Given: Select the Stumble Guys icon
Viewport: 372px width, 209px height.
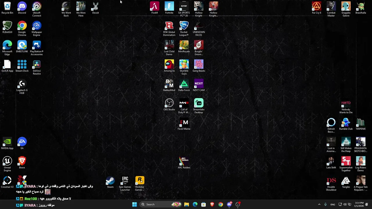Looking at the screenshot, I should 184,68.
